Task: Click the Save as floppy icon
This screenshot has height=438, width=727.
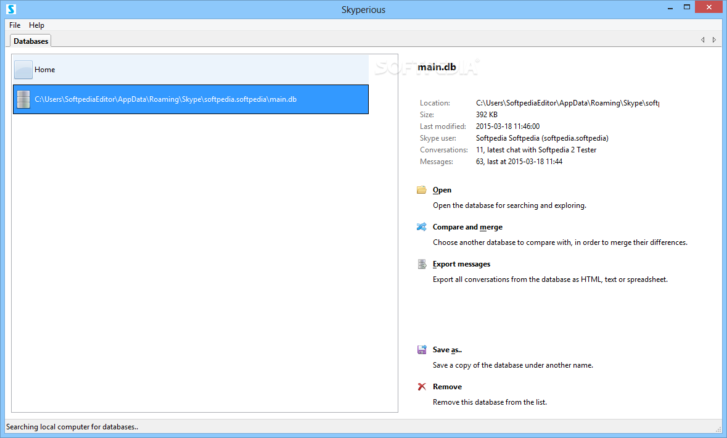Action: [421, 350]
